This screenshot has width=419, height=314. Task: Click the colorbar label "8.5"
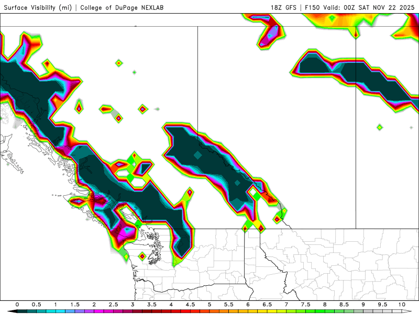[x=344, y=305]
